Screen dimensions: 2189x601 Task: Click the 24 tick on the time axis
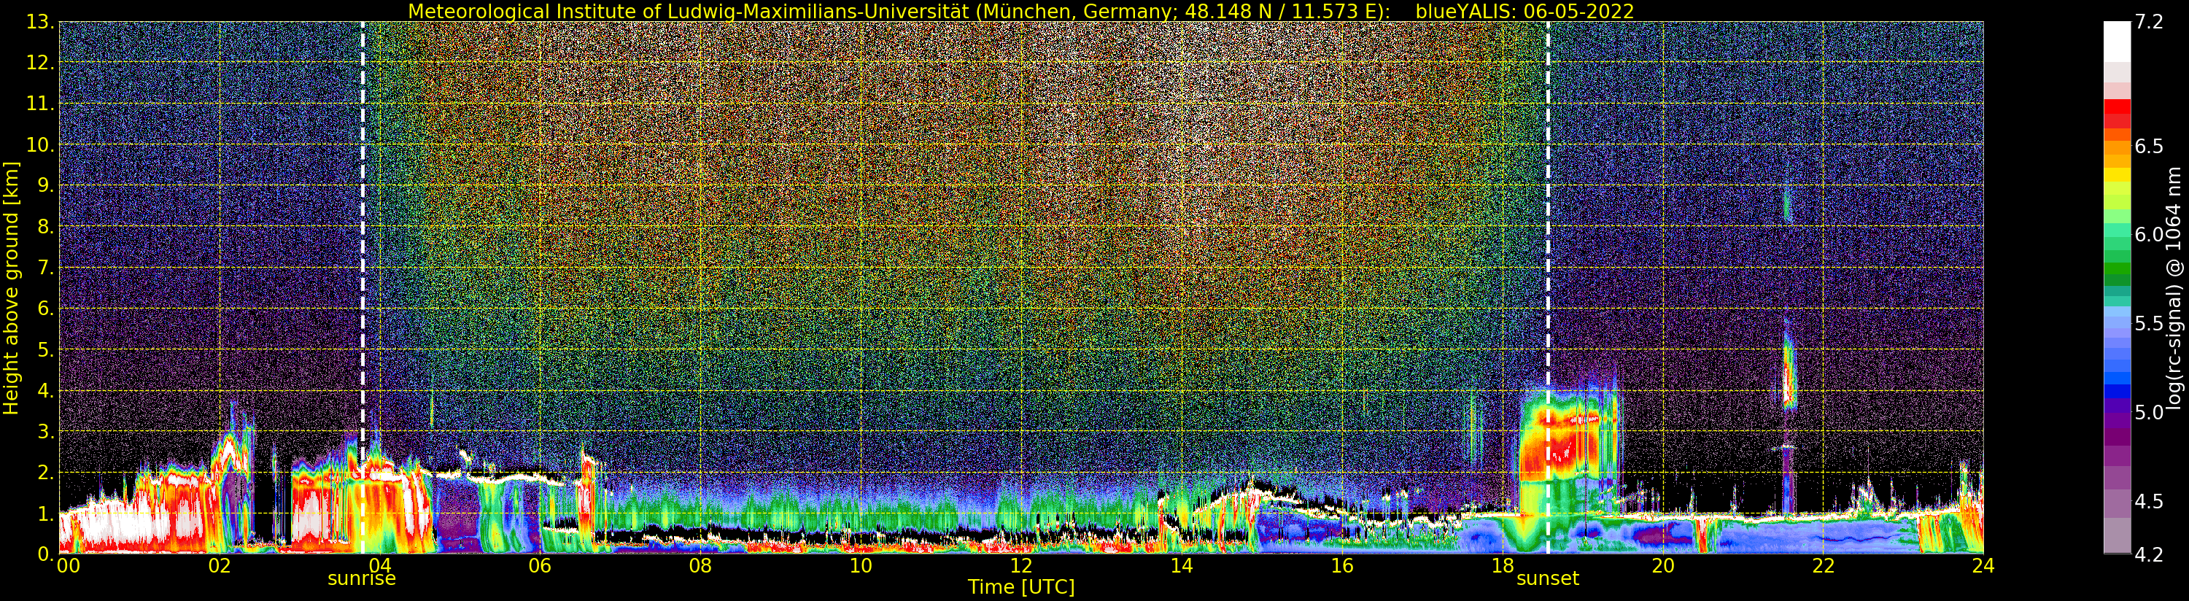point(1983,566)
